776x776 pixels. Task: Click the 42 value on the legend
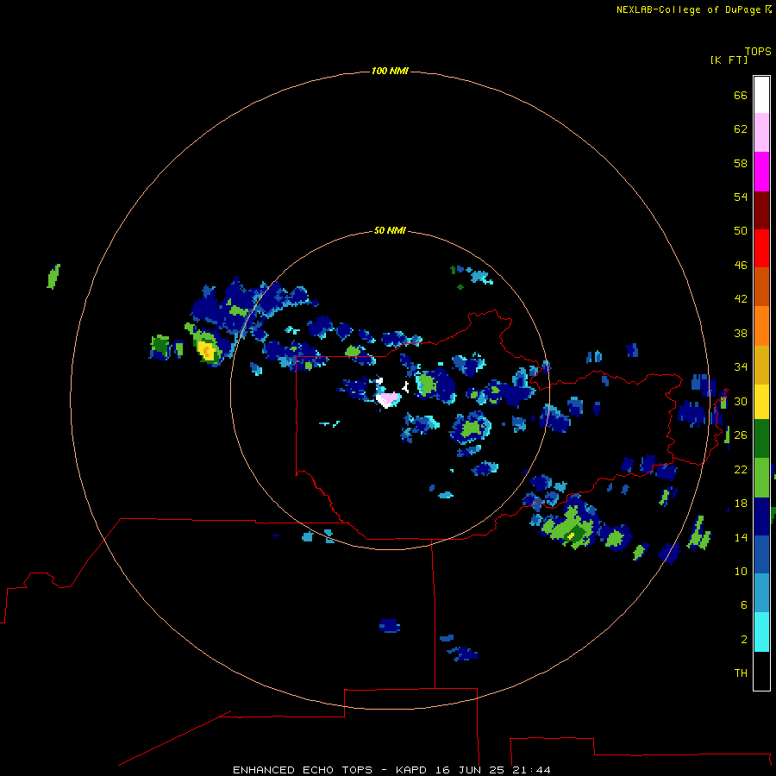[x=741, y=299]
